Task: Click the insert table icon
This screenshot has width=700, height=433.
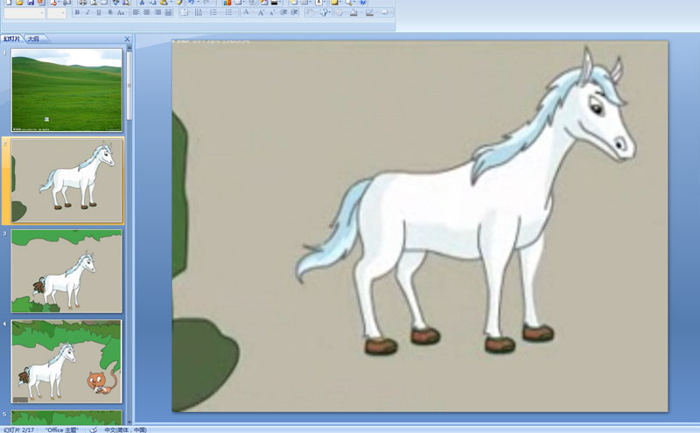Action: (239, 3)
